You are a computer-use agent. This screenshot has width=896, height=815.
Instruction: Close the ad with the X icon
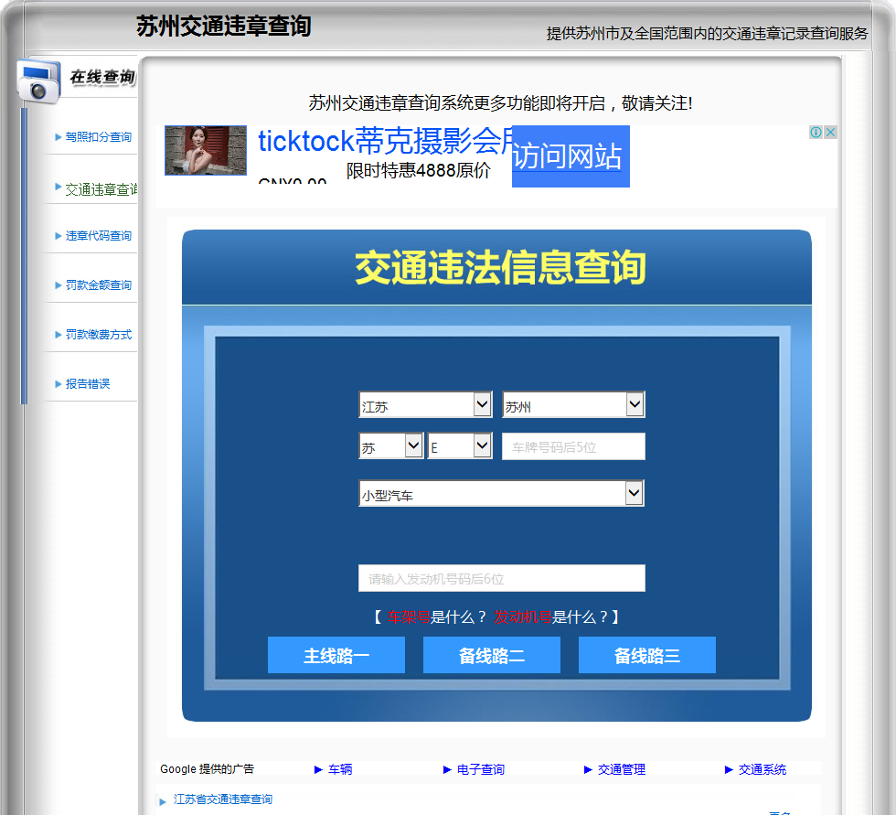(x=831, y=132)
